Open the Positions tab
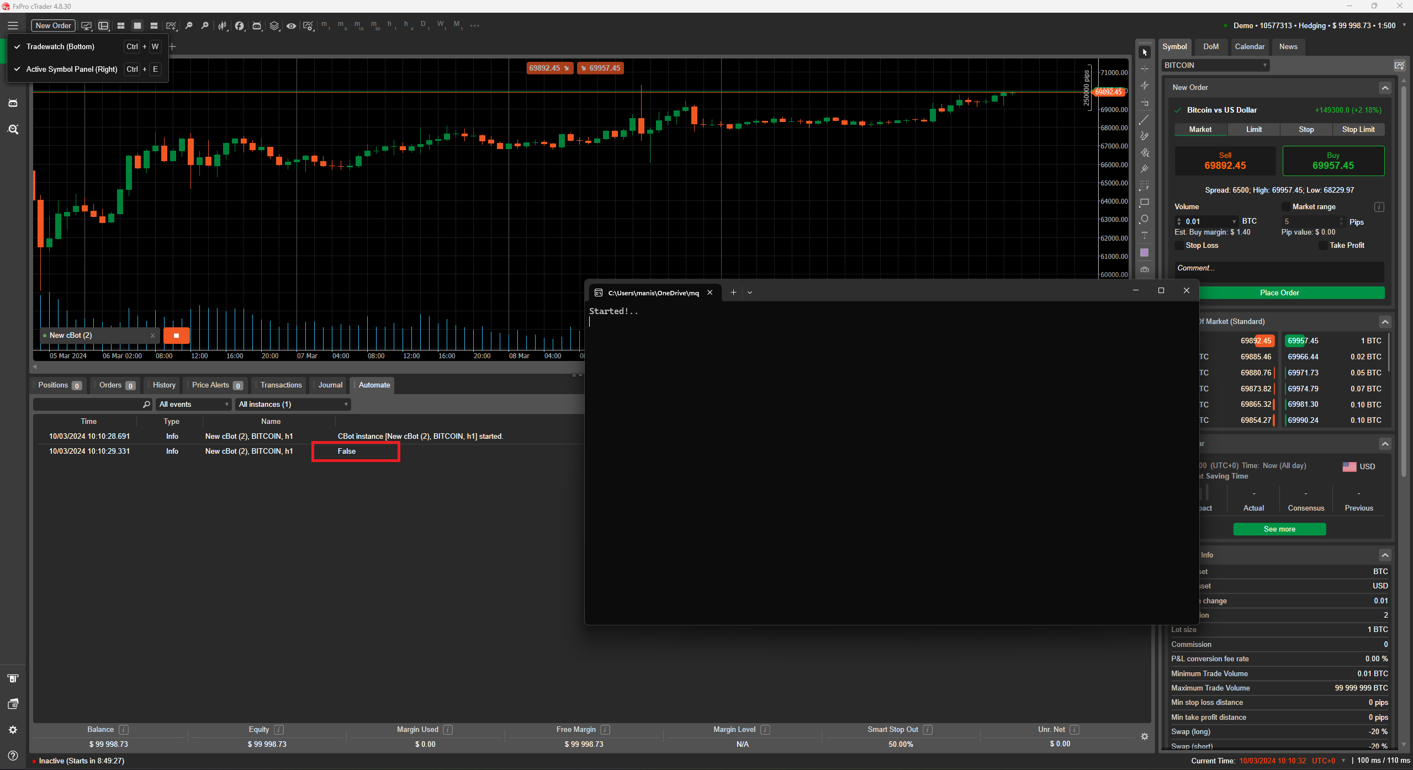The height and width of the screenshot is (770, 1413). pos(60,385)
